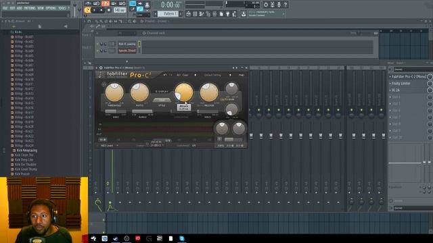Image resolution: width=433 pixels, height=243 pixels.
Task: Open the FabFilter Pro-C 2 mixer slot
Action: pos(409,76)
